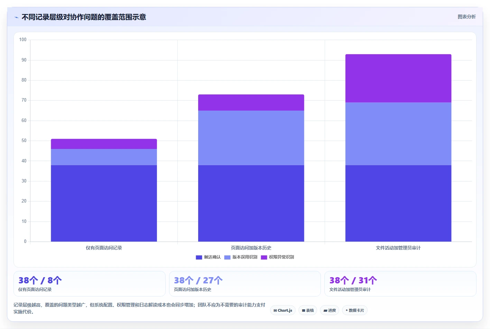This screenshot has width=490, height=329.
Task: Click 版本误用识别 segment of 文件活动加管理员审计 bar
Action: [398, 134]
